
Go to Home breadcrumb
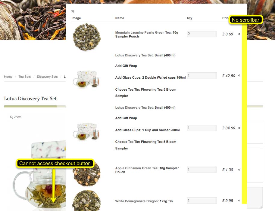(8, 77)
